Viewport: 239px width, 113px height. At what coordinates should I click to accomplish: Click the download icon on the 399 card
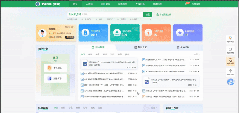coord(117,33)
